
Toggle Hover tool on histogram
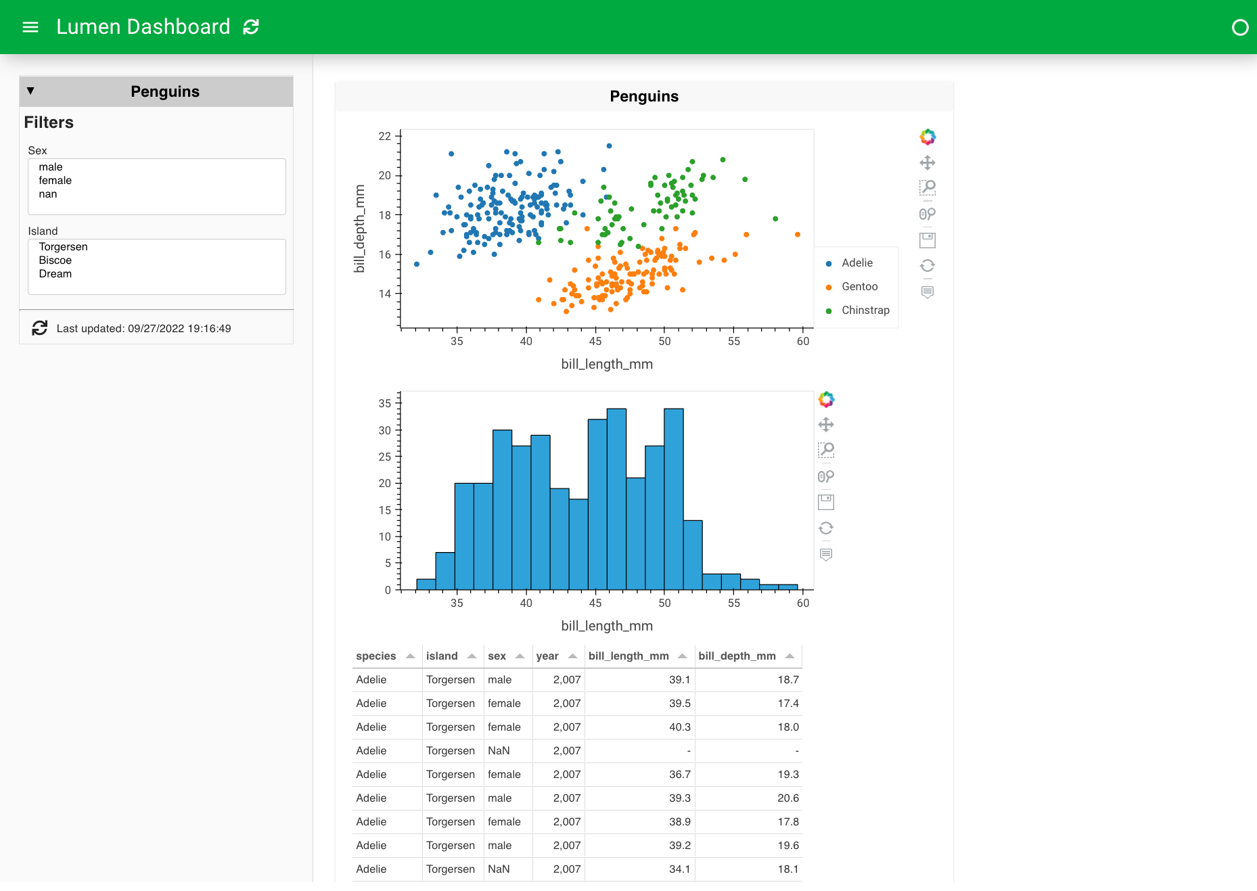(x=825, y=554)
